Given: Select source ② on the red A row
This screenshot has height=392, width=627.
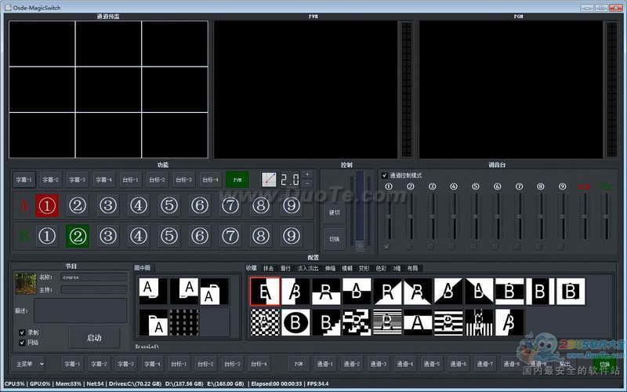Looking at the screenshot, I should [x=78, y=205].
